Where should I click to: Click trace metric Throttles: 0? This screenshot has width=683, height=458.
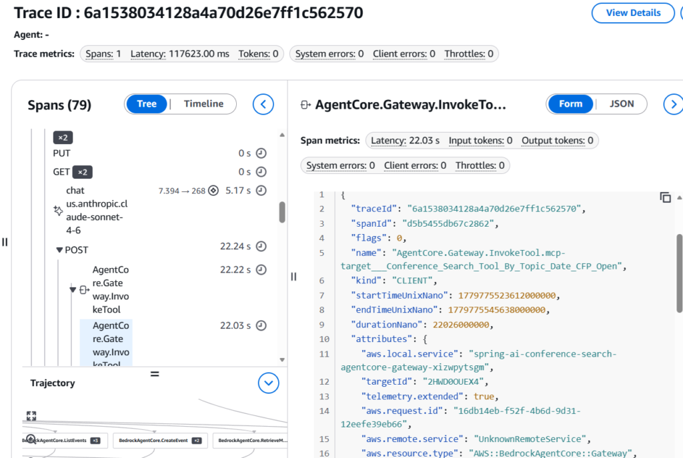pos(469,54)
